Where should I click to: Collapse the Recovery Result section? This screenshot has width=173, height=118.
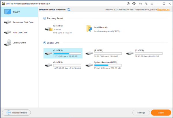click(45, 18)
